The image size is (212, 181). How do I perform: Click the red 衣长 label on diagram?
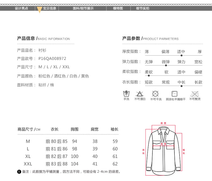coord(144,151)
